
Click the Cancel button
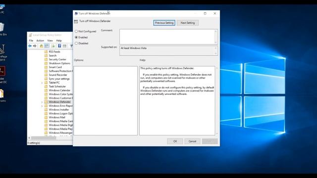click(192, 141)
